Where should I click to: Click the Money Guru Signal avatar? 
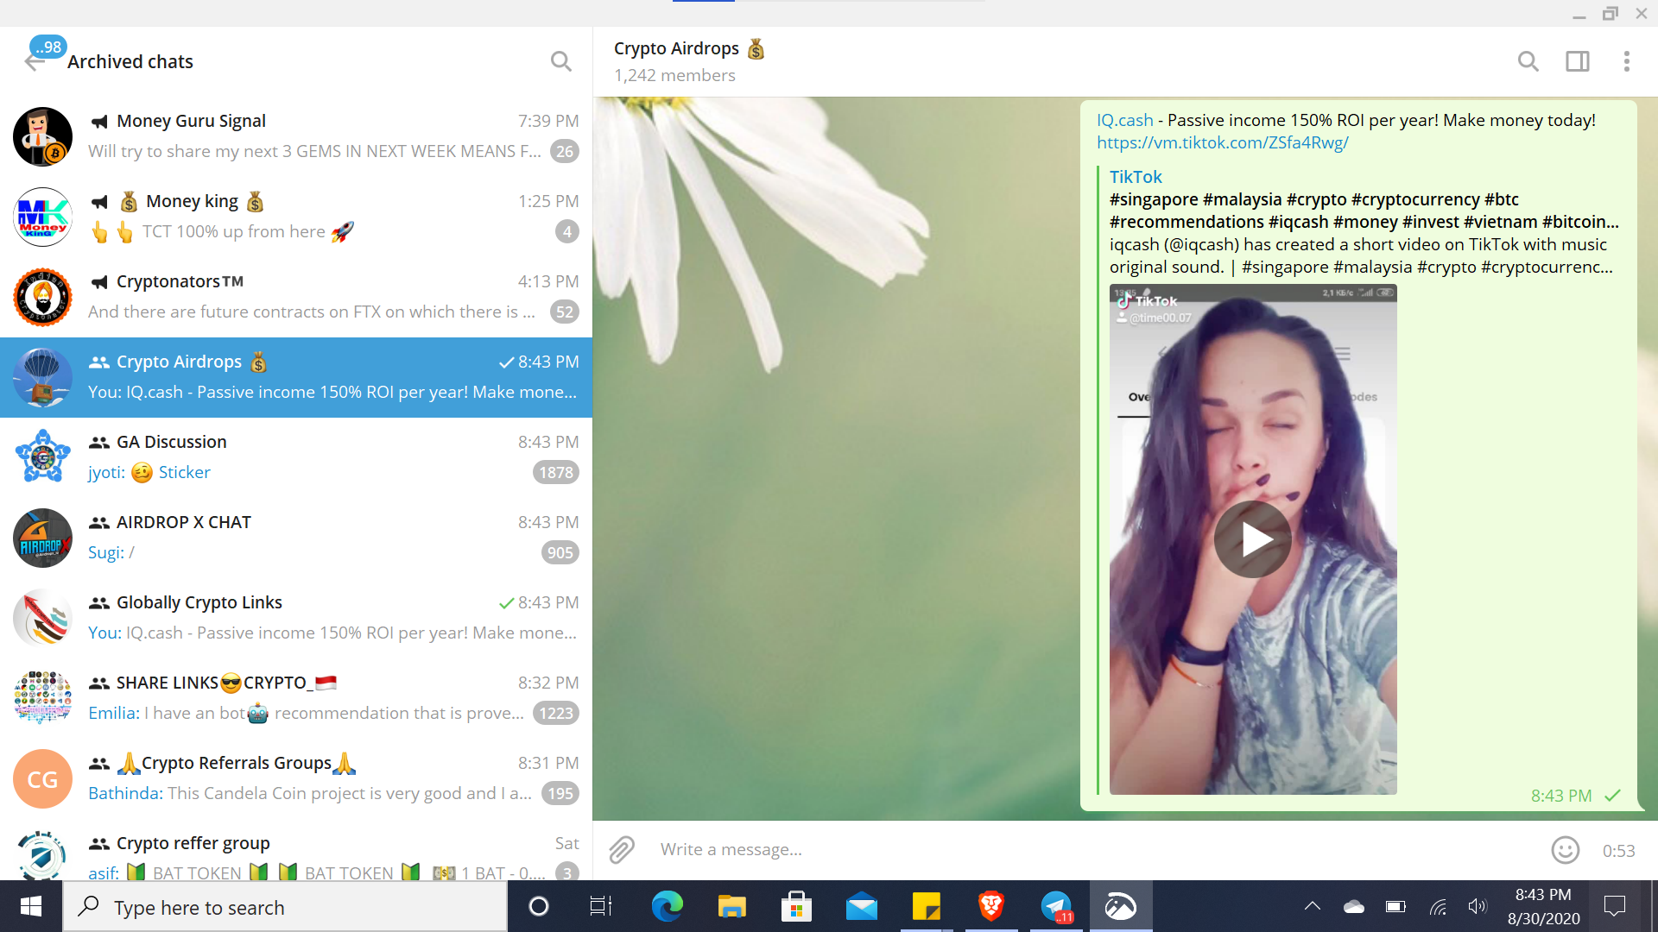click(42, 136)
